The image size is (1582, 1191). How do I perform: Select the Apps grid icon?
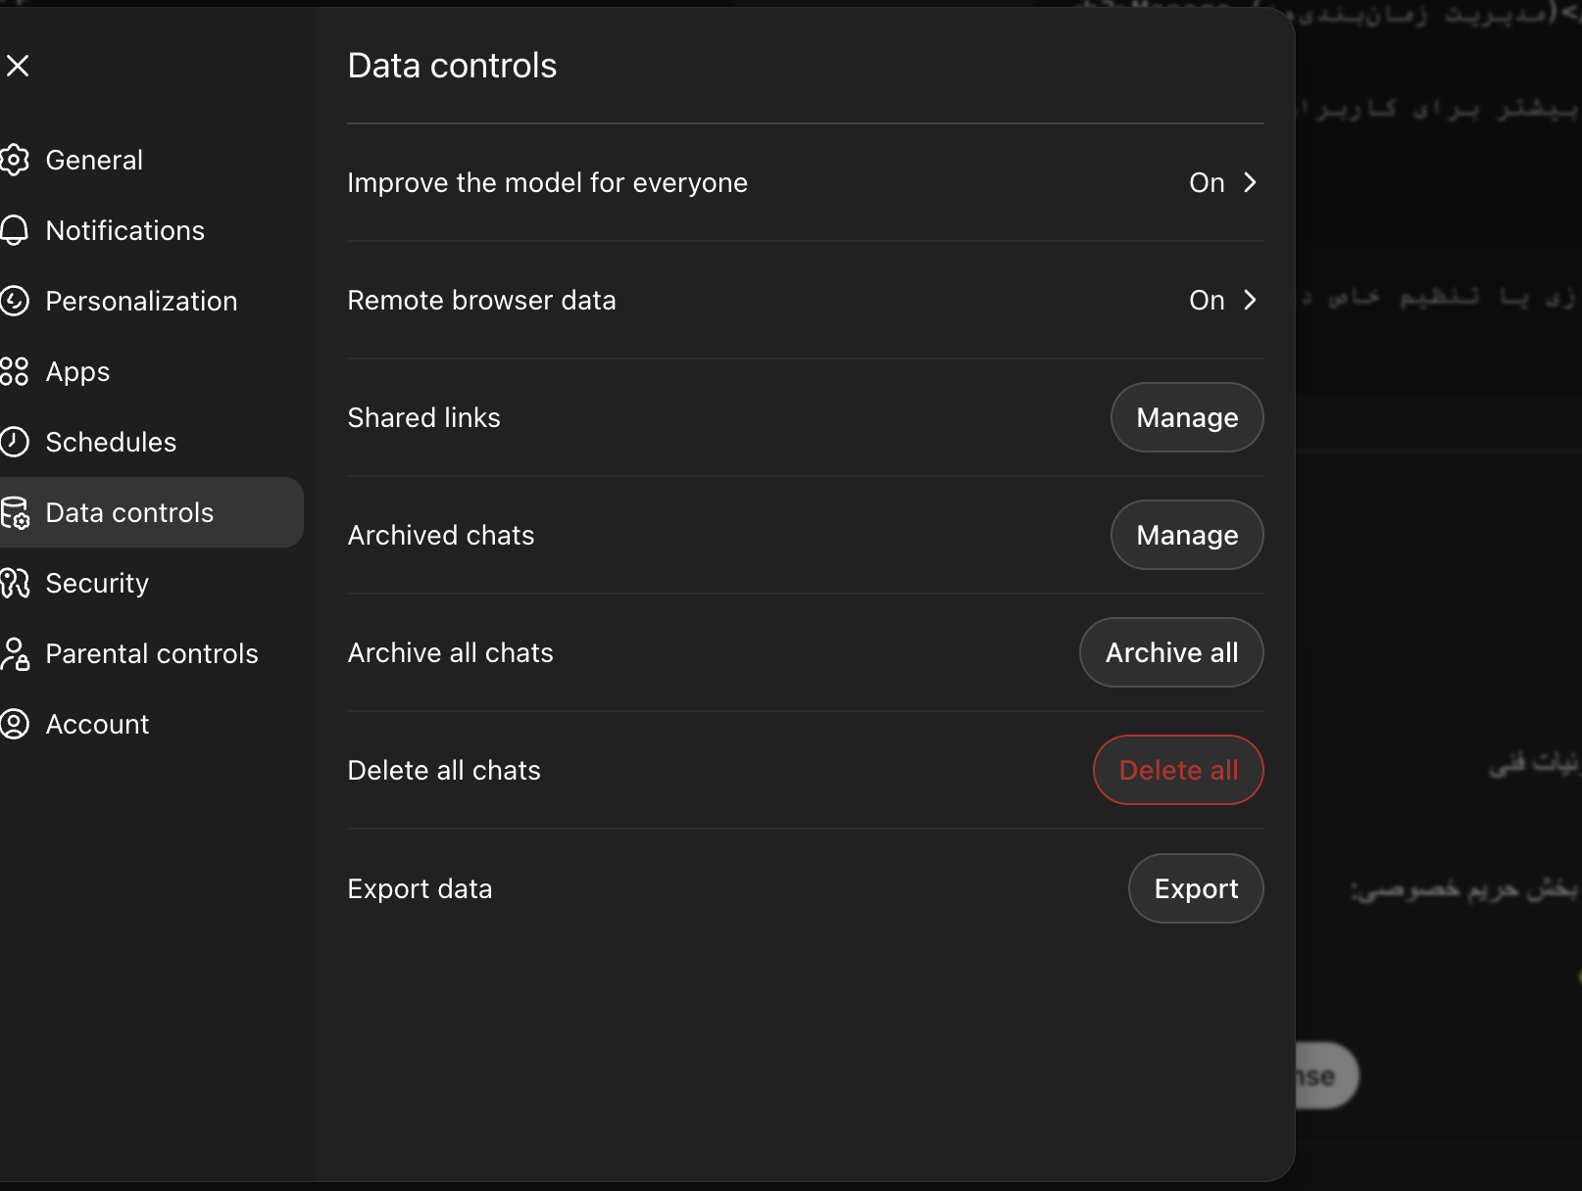pyautogui.click(x=16, y=371)
